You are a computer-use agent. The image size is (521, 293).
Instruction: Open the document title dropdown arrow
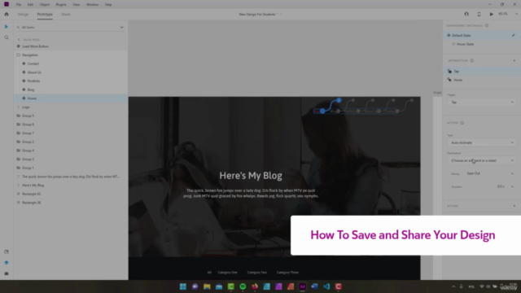pos(281,15)
